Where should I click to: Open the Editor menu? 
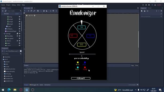tap(19, 5)
